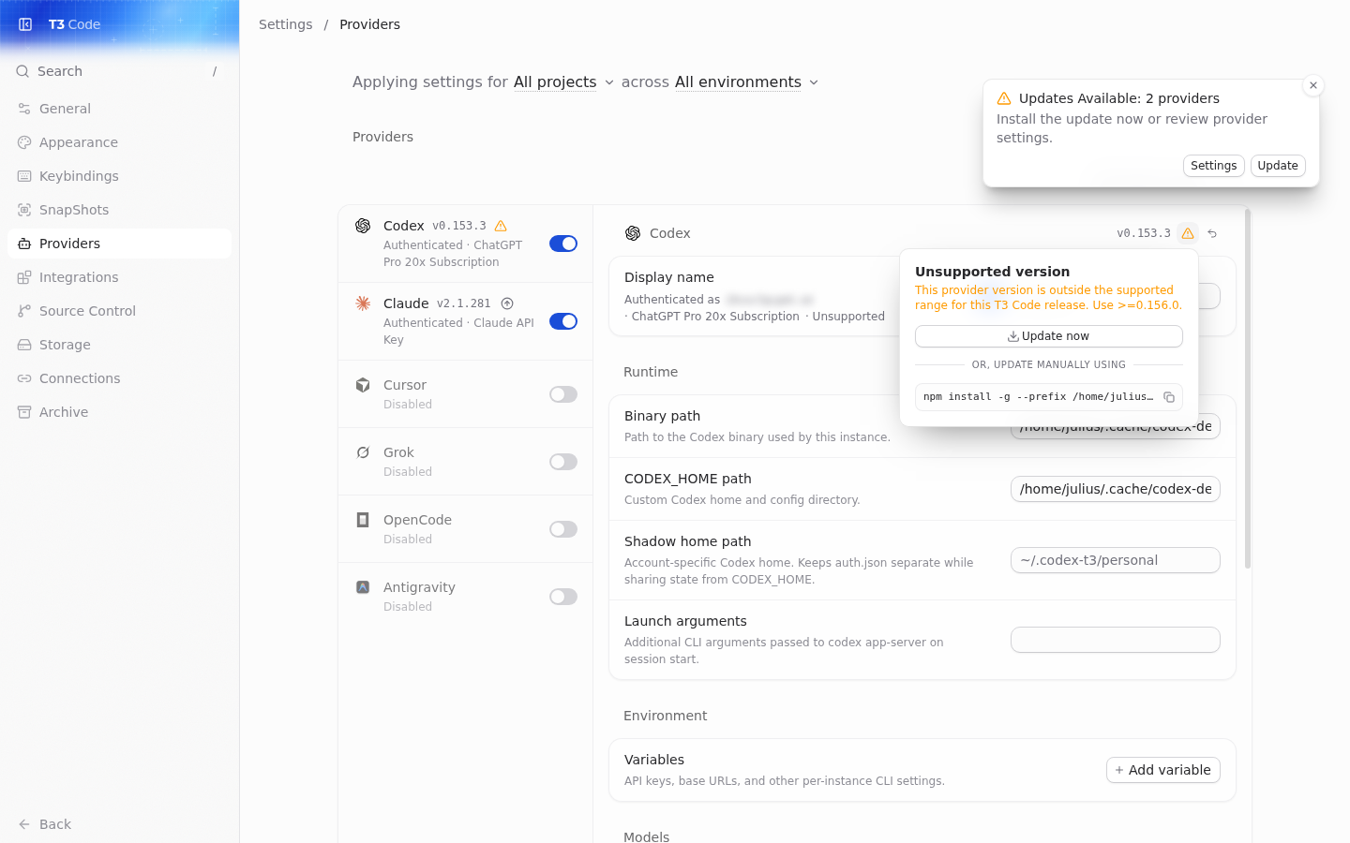This screenshot has width=1350, height=843.
Task: Select Providers in the sidebar
Action: point(119,244)
